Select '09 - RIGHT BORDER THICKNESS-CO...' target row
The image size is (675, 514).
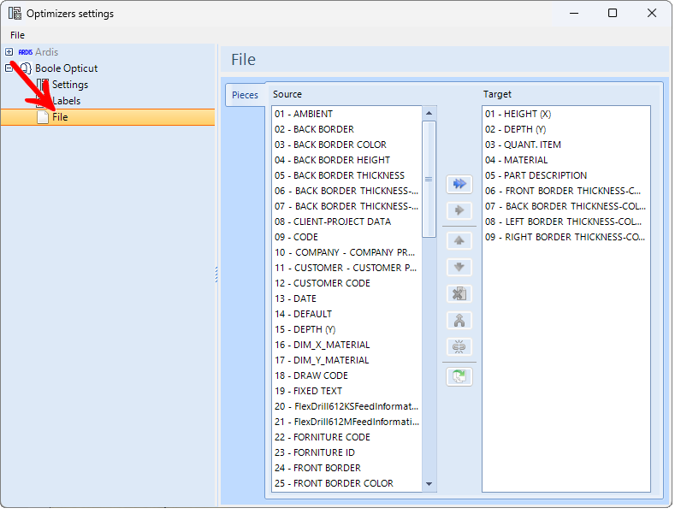click(x=566, y=237)
